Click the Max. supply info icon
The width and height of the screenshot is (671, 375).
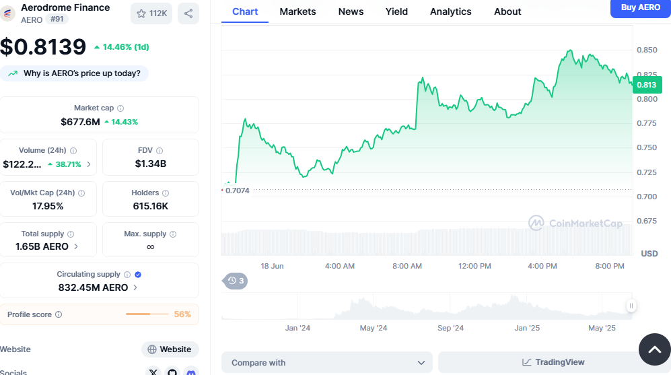[x=173, y=234]
